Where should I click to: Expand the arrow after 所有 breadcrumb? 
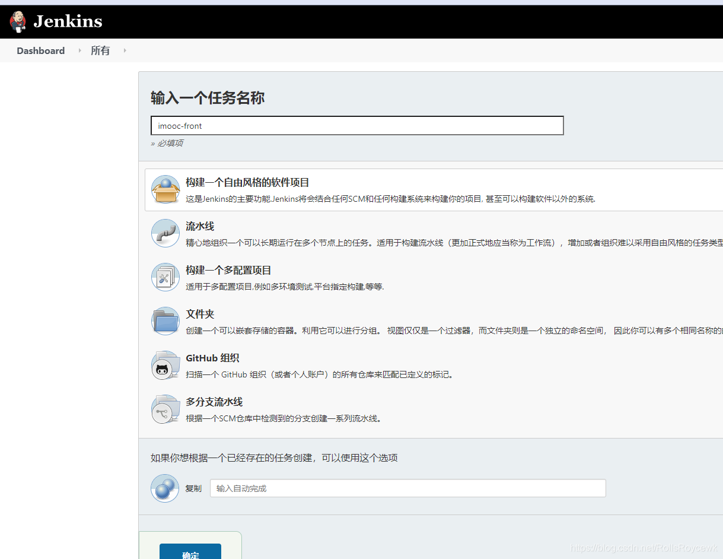tap(125, 51)
